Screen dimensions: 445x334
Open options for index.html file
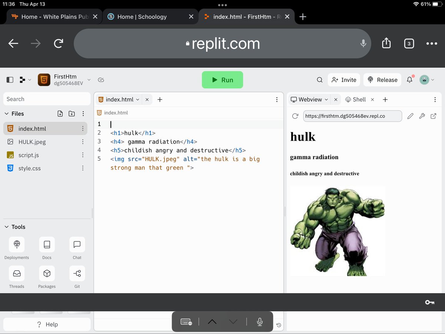click(x=82, y=129)
